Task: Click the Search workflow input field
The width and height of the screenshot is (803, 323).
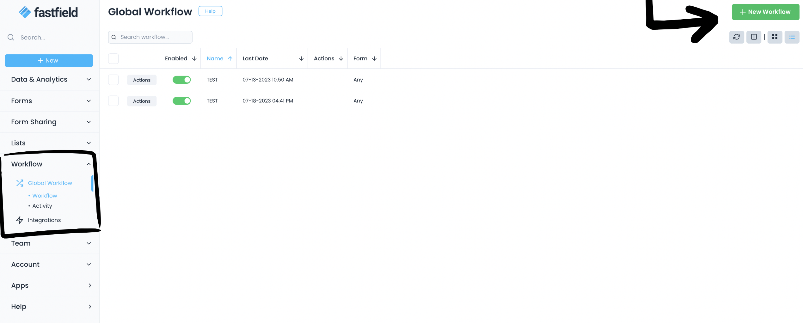Action: [150, 37]
